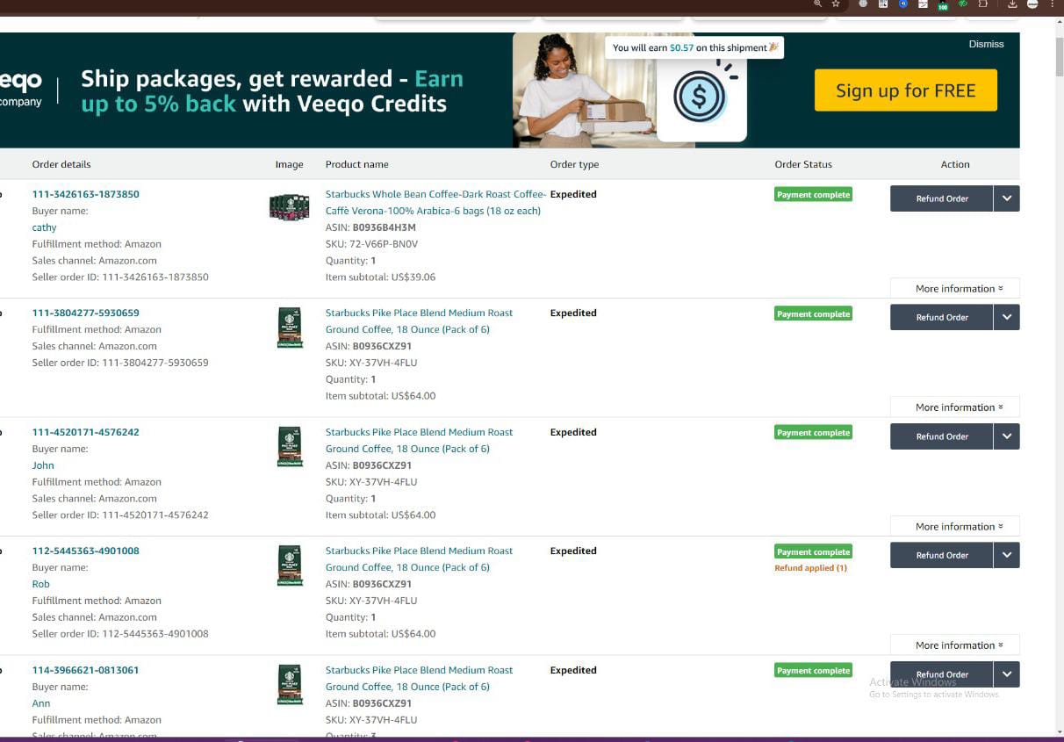This screenshot has height=742, width=1064.
Task: Click Payment complete badge on cathy's order
Action: click(813, 195)
